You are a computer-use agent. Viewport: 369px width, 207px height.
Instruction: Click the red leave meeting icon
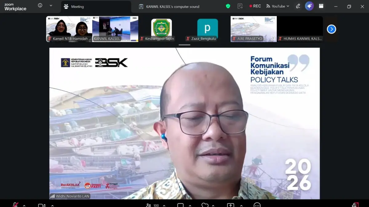pyautogui.click(x=355, y=205)
